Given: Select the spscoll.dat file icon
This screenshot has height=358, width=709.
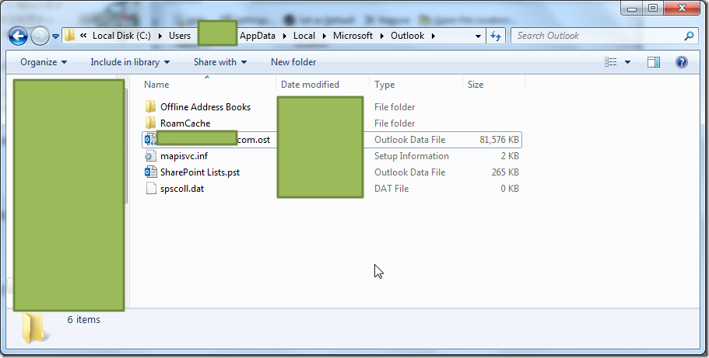Looking at the screenshot, I should 150,188.
